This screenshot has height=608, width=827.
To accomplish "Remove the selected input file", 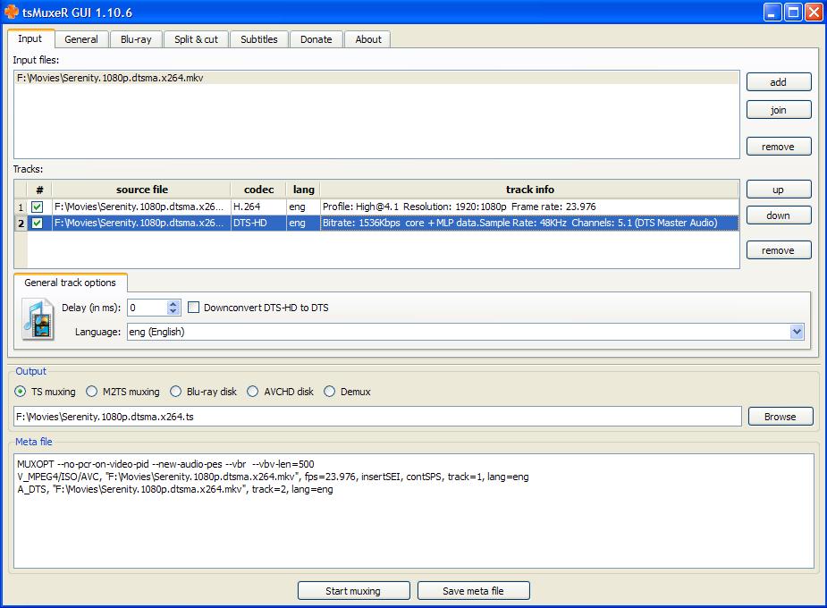I will tap(779, 147).
